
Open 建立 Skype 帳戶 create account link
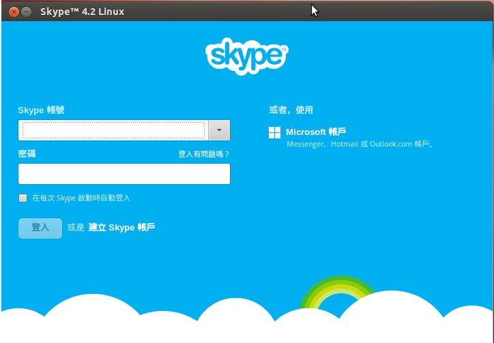pyautogui.click(x=121, y=227)
